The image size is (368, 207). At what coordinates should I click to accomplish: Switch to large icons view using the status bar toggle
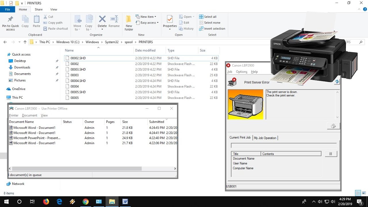click(x=364, y=193)
